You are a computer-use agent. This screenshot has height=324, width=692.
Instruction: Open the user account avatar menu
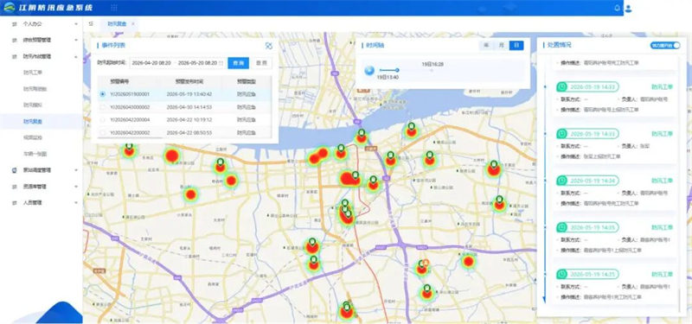pyautogui.click(x=629, y=8)
